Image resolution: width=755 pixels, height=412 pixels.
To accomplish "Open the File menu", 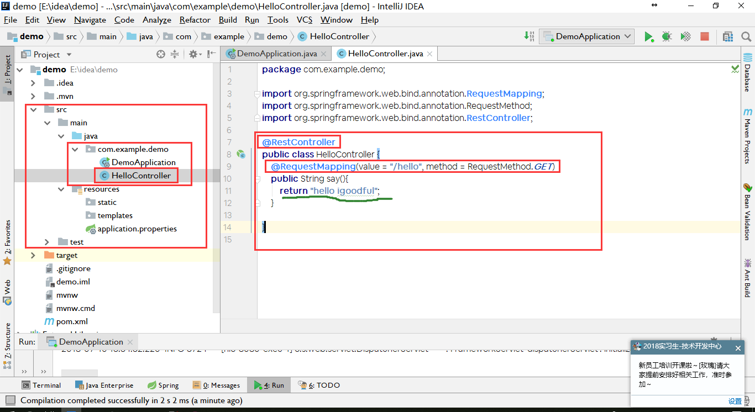I will pyautogui.click(x=11, y=19).
